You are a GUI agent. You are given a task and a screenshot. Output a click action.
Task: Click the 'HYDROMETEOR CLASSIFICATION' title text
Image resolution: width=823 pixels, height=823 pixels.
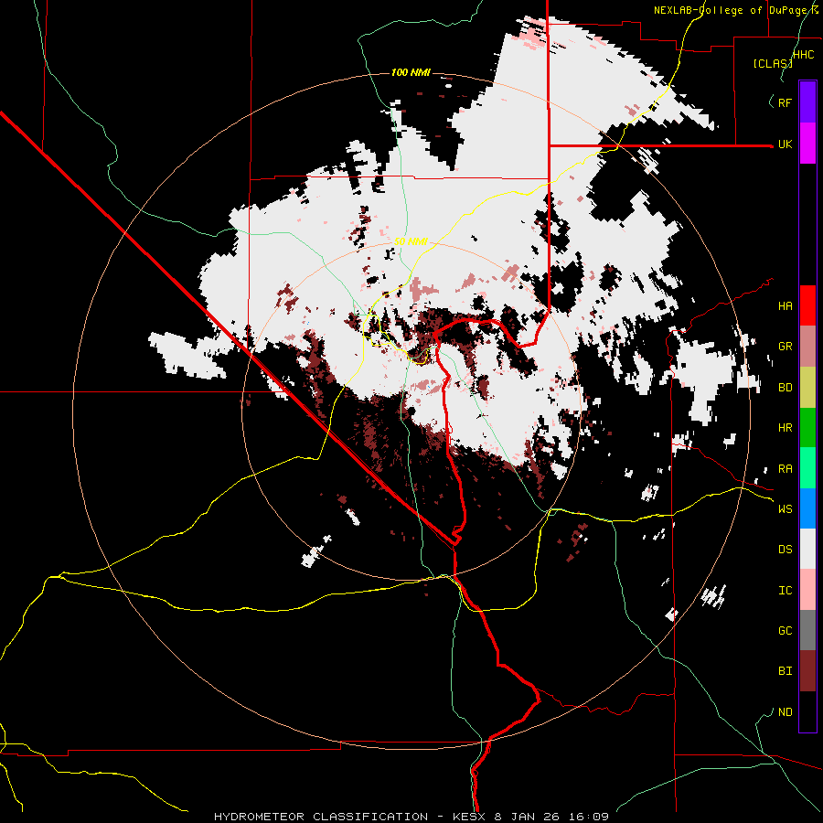[x=321, y=817]
